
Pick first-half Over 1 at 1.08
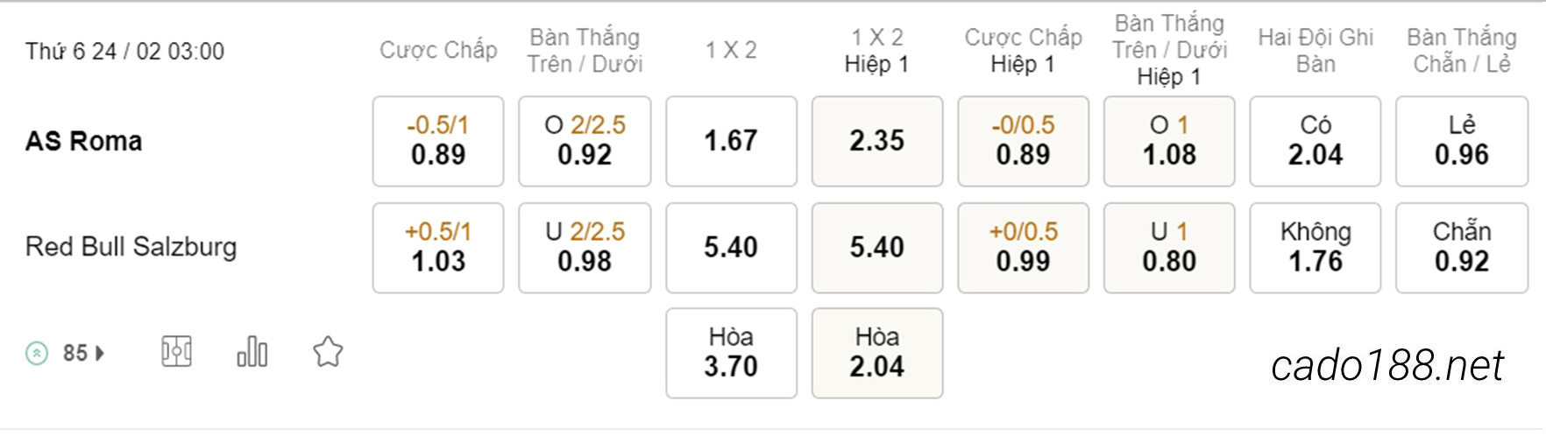1169,141
